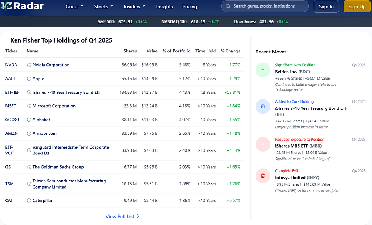Click the Sign In button
The width and height of the screenshot is (372, 225).
tap(326, 7)
